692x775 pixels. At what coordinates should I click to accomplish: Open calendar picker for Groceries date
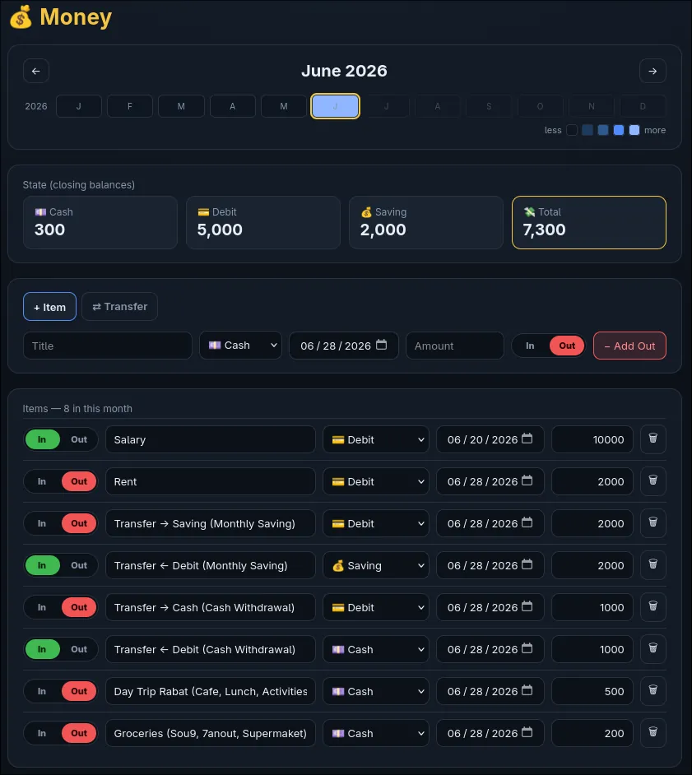527,733
